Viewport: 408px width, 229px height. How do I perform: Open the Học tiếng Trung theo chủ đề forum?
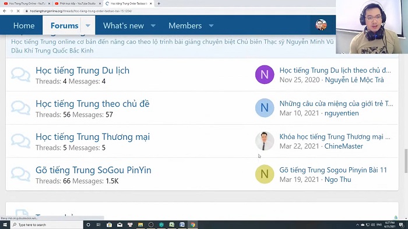[x=93, y=104]
